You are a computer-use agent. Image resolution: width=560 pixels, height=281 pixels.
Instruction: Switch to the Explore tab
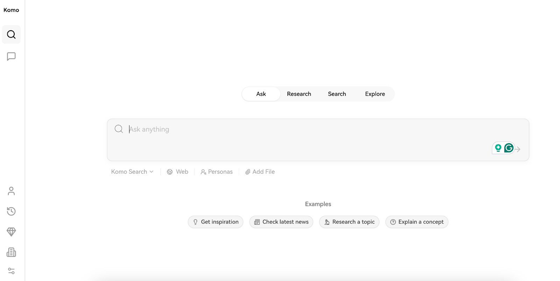point(375,94)
